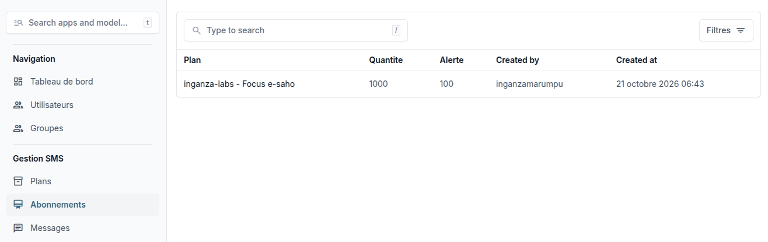Click the Messages chat bubble icon
768x242 pixels.
point(18,228)
